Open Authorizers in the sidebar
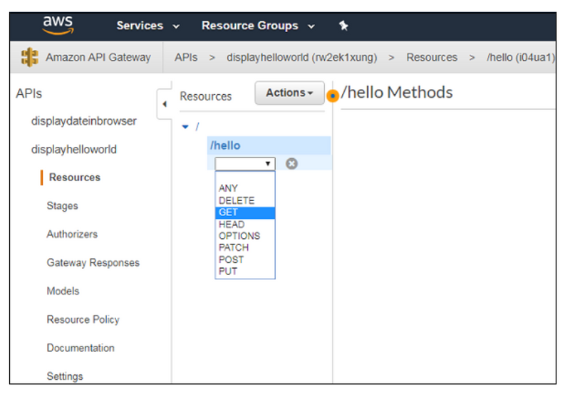 click(72, 234)
